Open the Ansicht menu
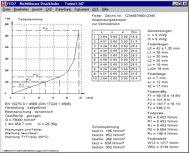 pos(37,9)
